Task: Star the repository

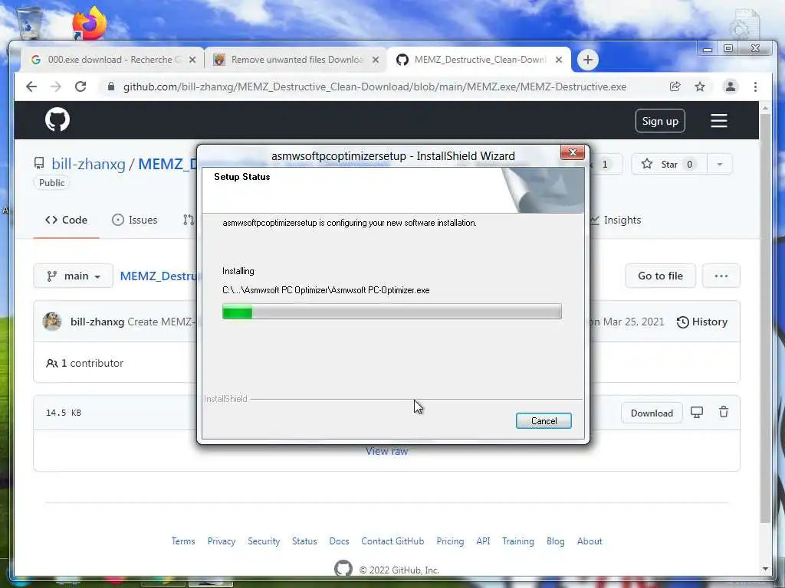Action: tap(668, 164)
